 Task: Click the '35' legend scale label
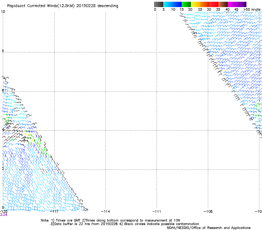pos(218,10)
